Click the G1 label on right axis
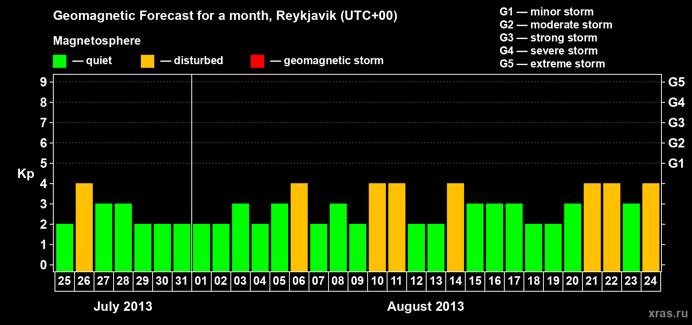 pos(676,163)
